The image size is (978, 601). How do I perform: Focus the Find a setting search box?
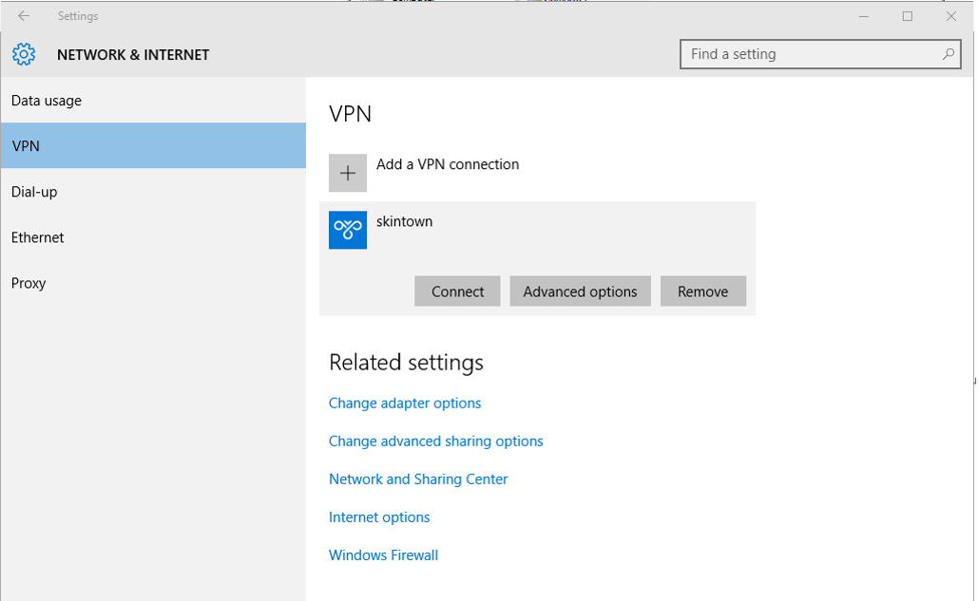820,54
